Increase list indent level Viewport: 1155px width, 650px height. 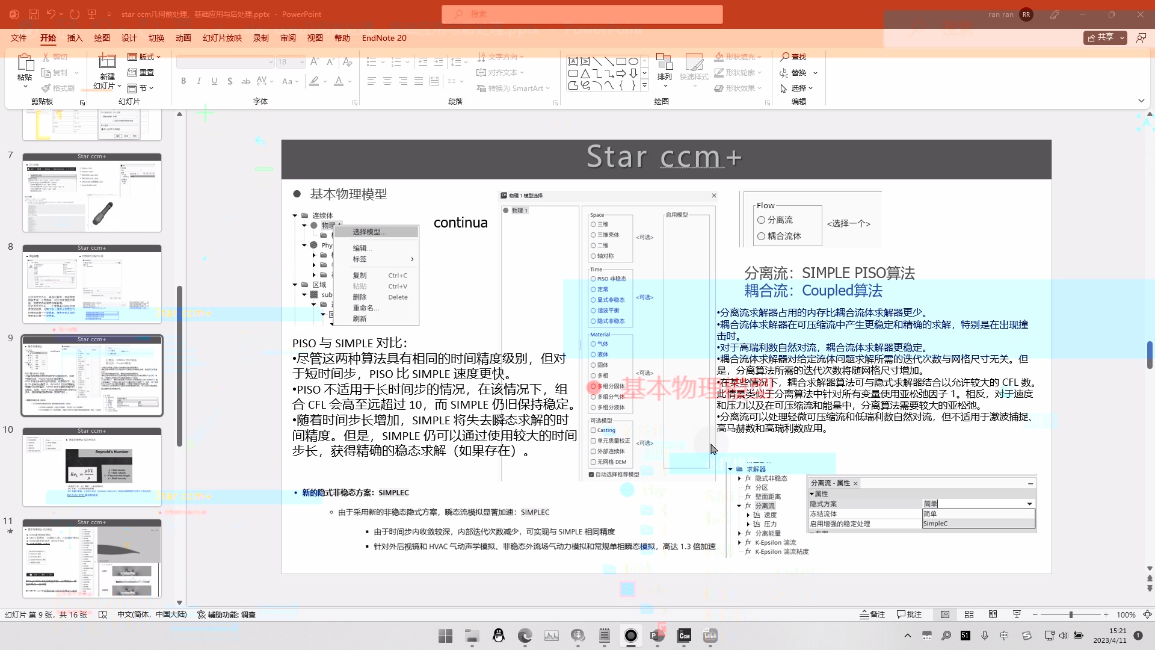click(439, 62)
